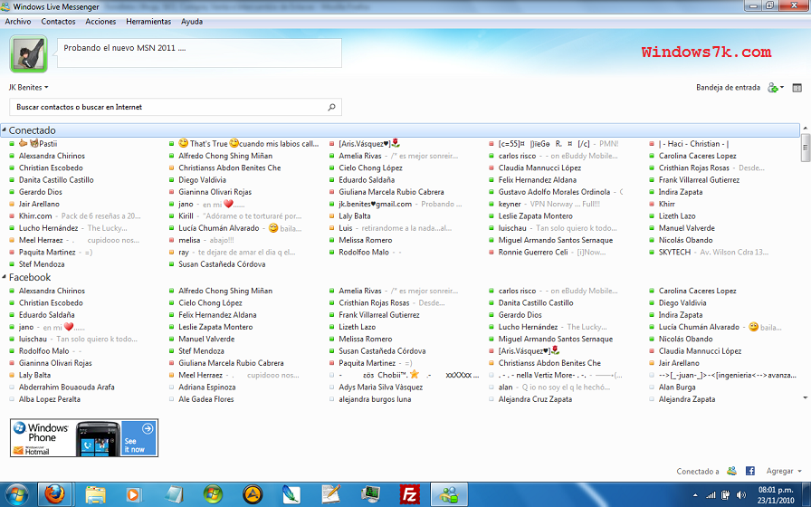Open the feather quill taskbar icon
Viewport: 811px width, 507px height.
pyautogui.click(x=291, y=495)
